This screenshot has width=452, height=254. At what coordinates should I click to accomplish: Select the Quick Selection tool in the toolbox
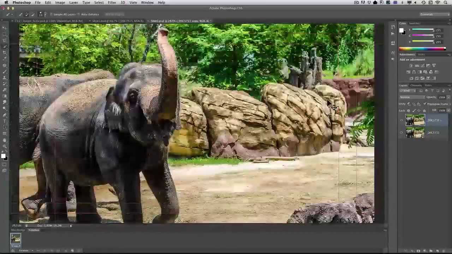(x=4, y=46)
